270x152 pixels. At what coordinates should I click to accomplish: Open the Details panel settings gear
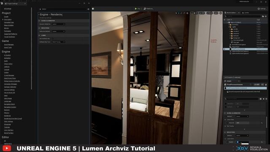click(266, 99)
